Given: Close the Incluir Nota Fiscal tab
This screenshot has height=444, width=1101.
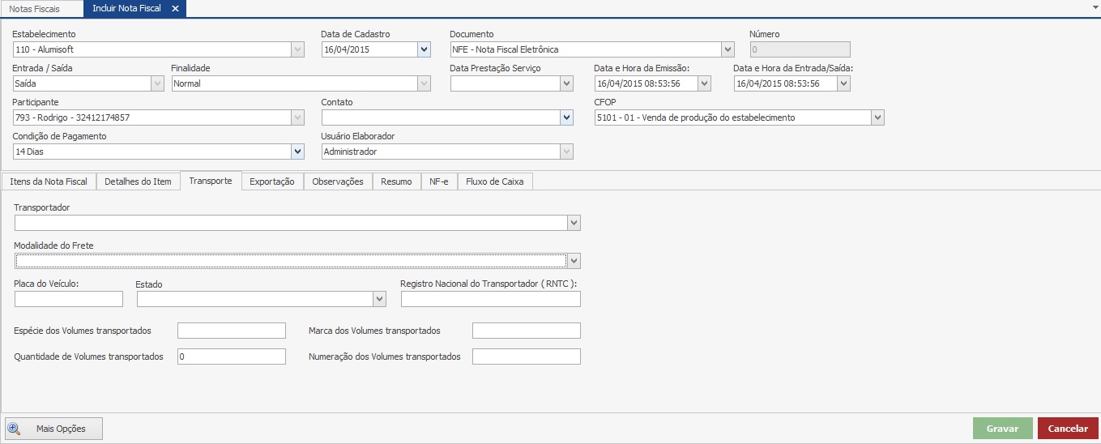Looking at the screenshot, I should (x=175, y=9).
